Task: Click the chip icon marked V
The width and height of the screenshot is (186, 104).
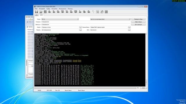Action: 67,12
